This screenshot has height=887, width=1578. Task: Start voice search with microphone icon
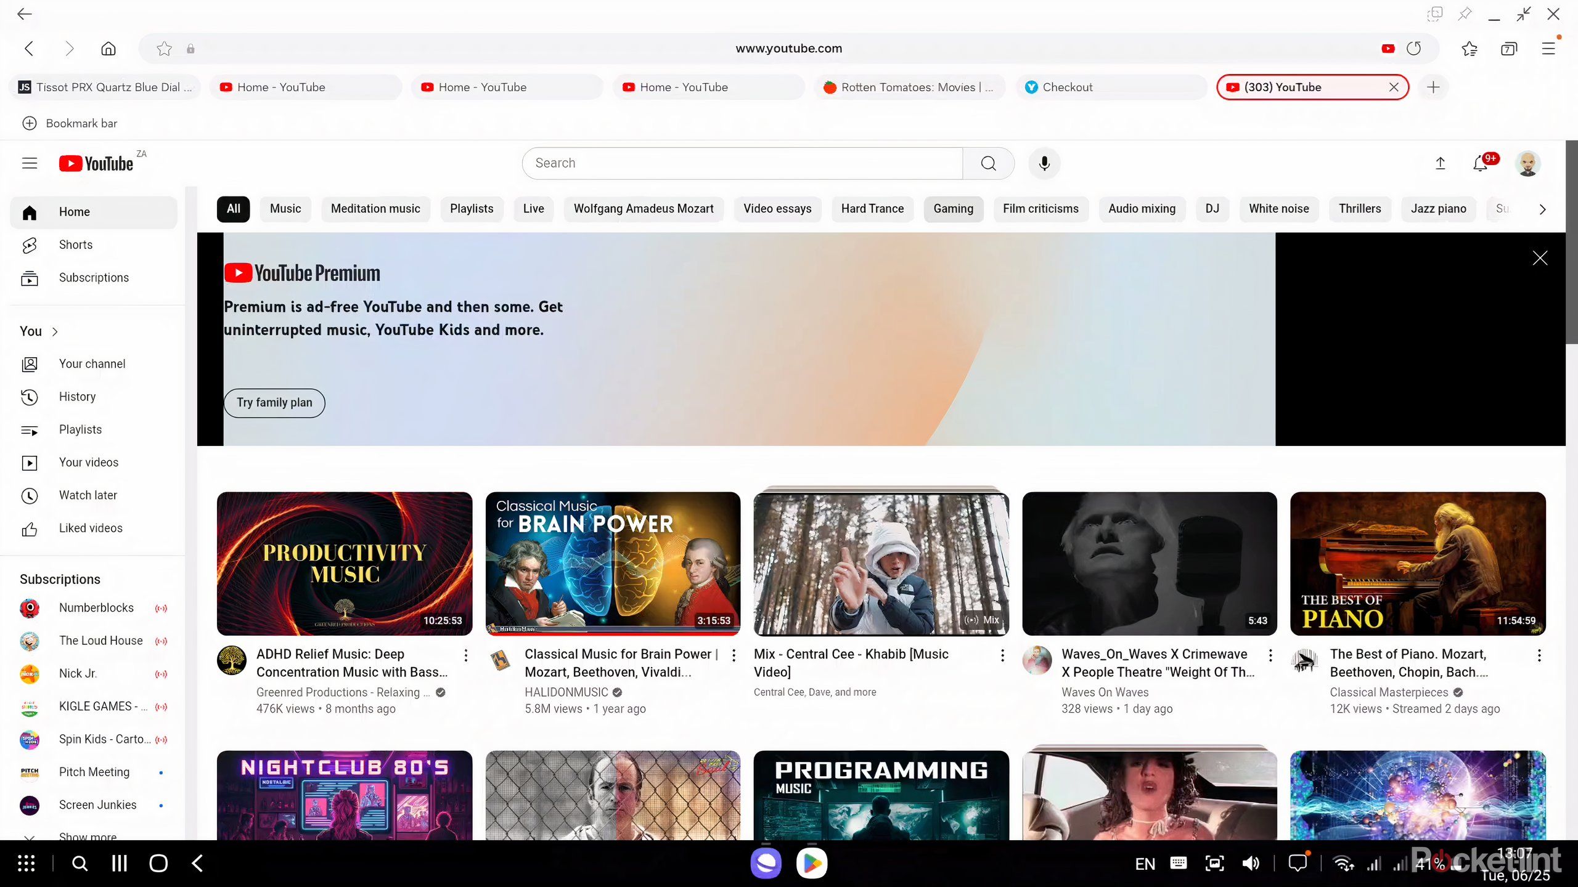click(1044, 163)
